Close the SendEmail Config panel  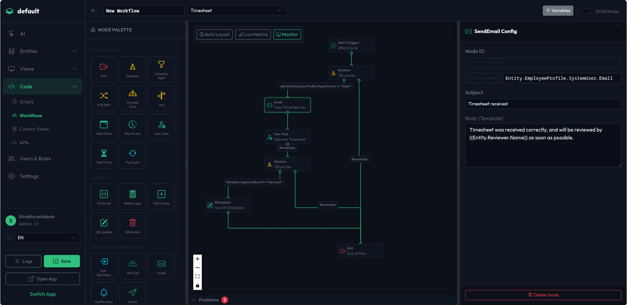click(618, 31)
